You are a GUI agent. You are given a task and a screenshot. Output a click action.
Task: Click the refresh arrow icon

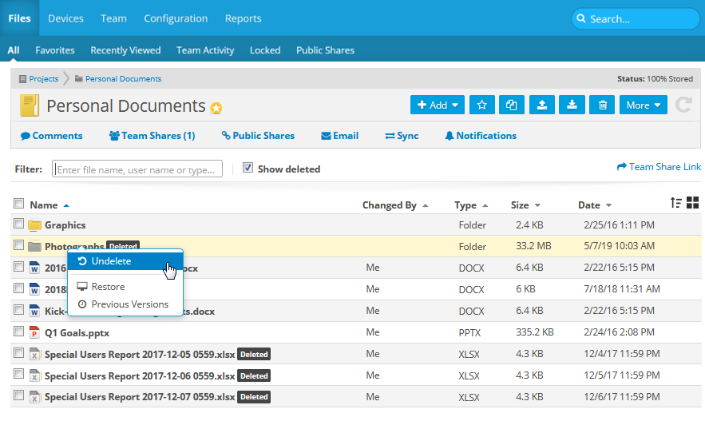point(683,105)
